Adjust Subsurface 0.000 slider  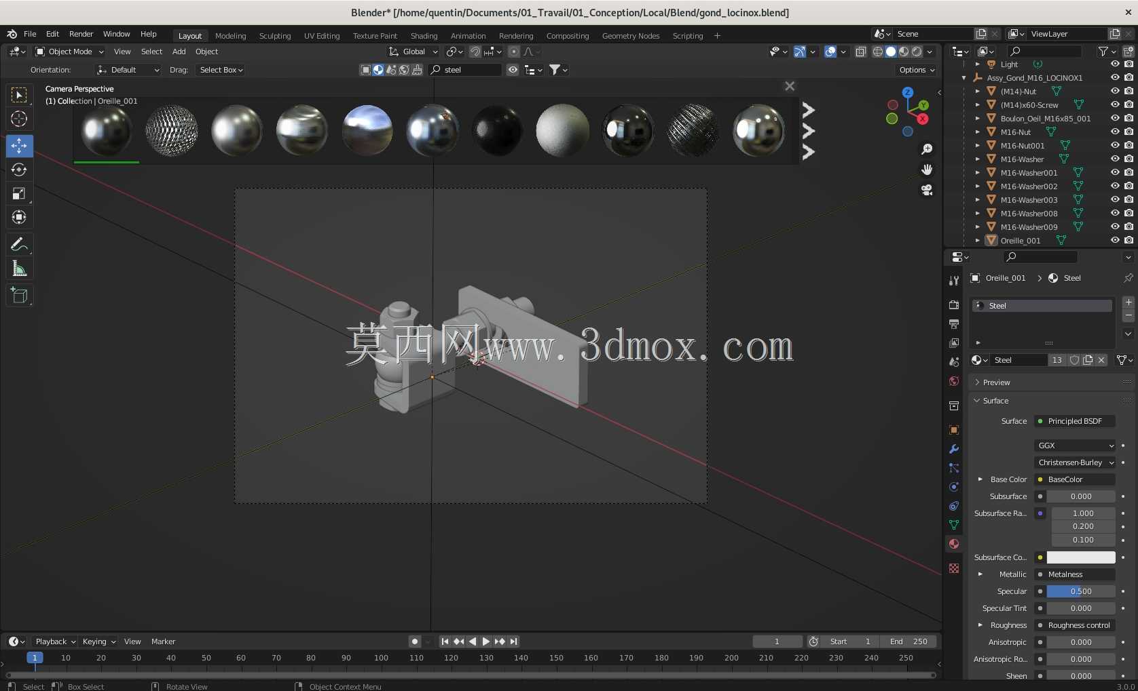point(1081,496)
